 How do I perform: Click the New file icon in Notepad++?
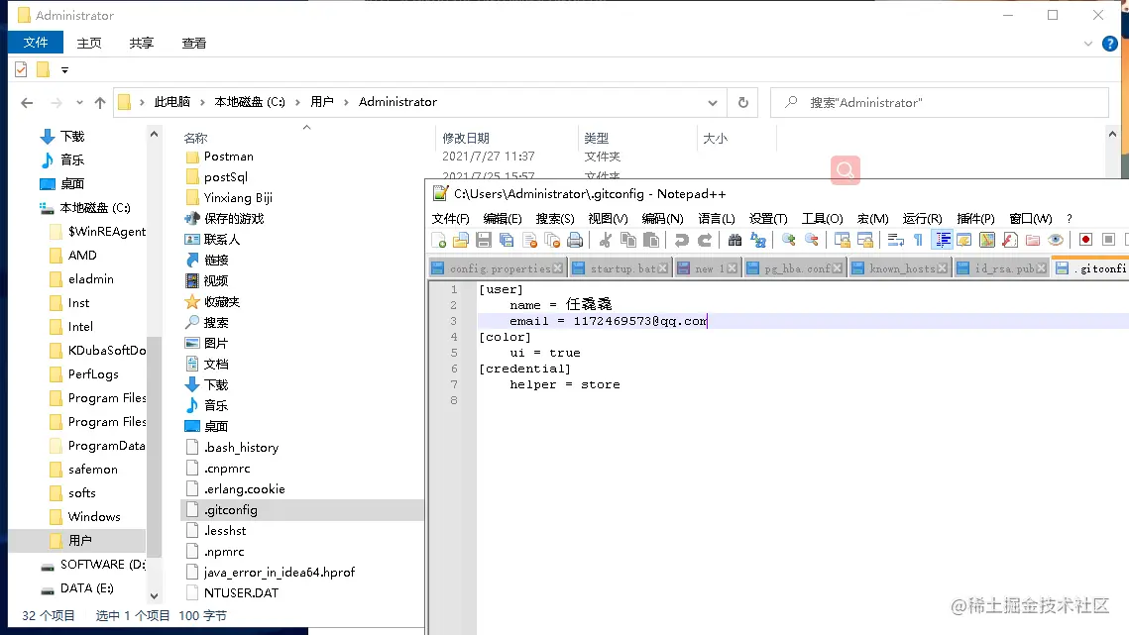click(438, 241)
